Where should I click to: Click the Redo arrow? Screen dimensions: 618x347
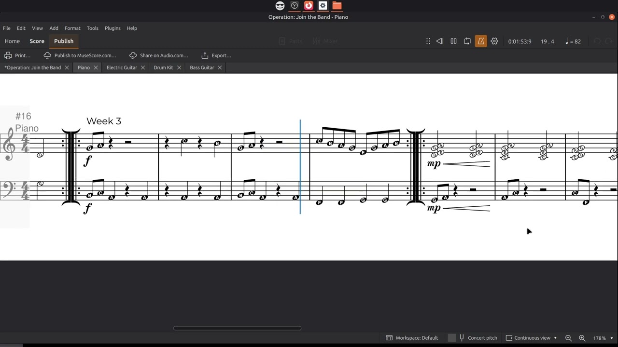point(609,41)
